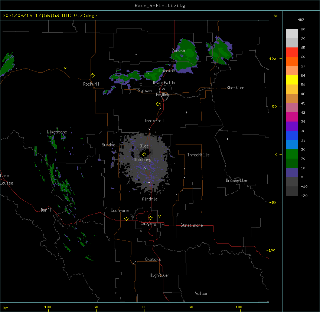This screenshot has width=320, height=312.
Task: Click the ThreeHills city label
Action: [x=198, y=155]
